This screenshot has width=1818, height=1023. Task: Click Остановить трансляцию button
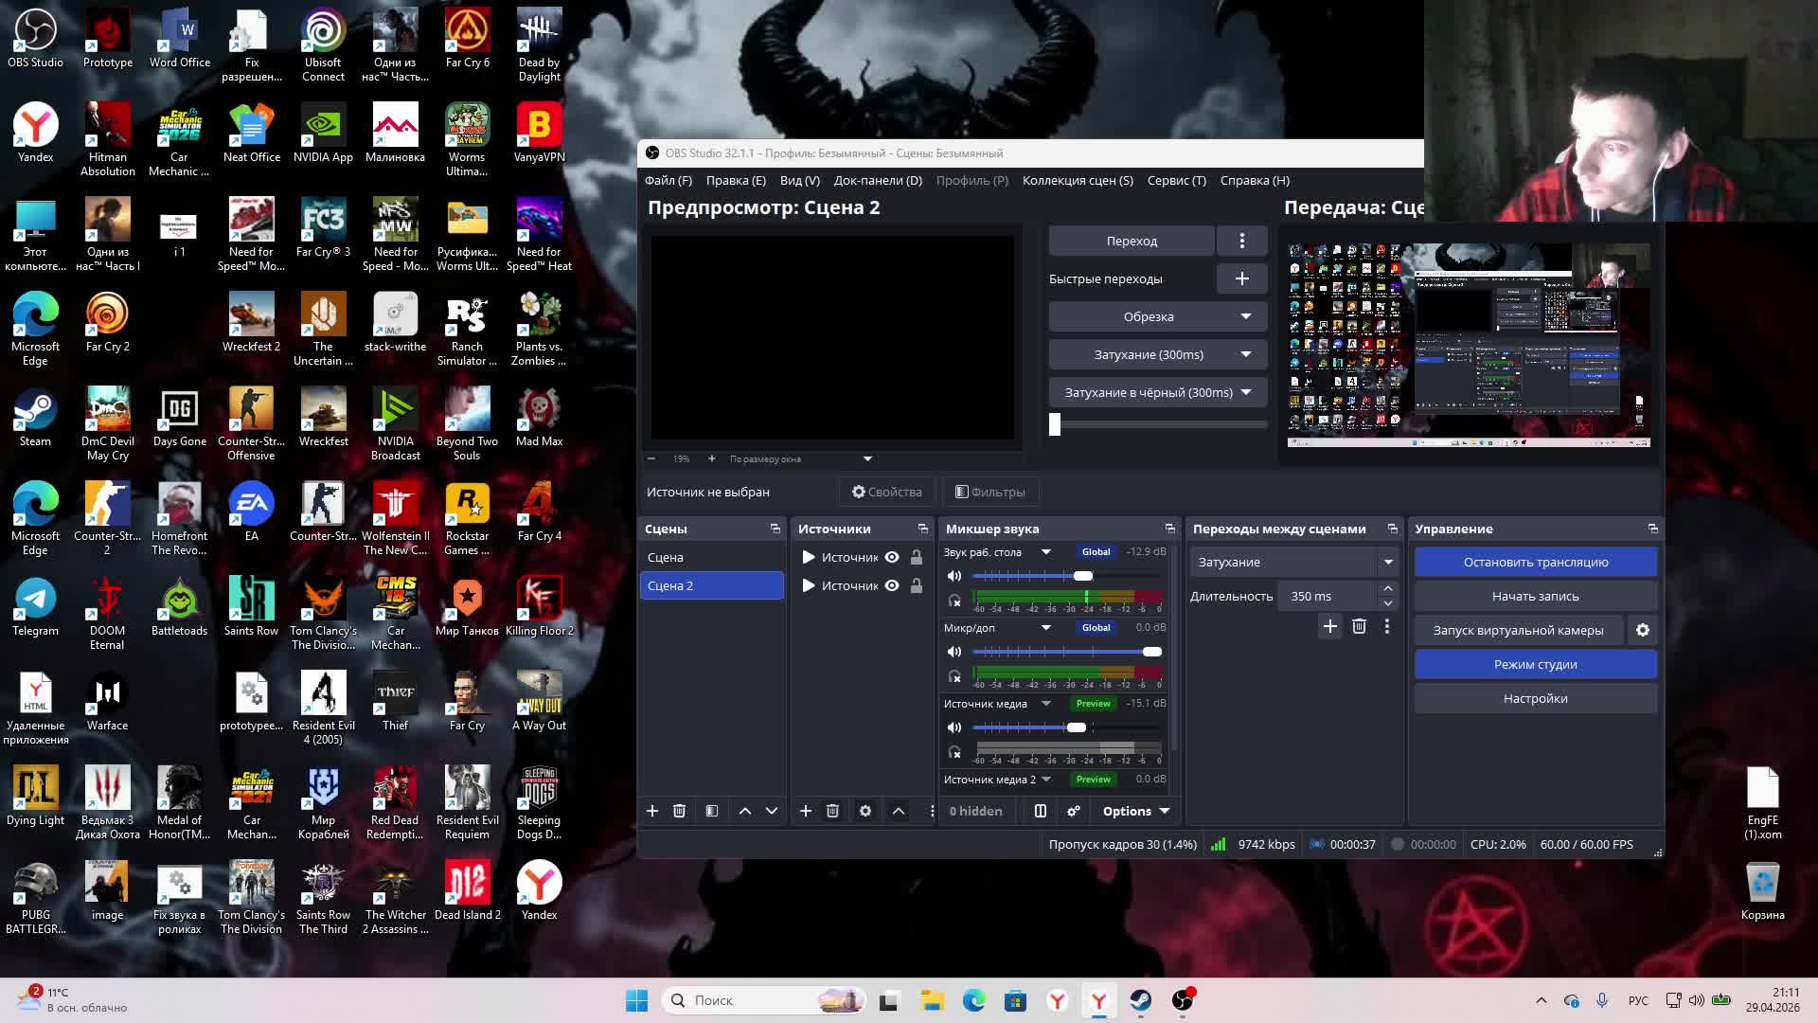pos(1535,562)
